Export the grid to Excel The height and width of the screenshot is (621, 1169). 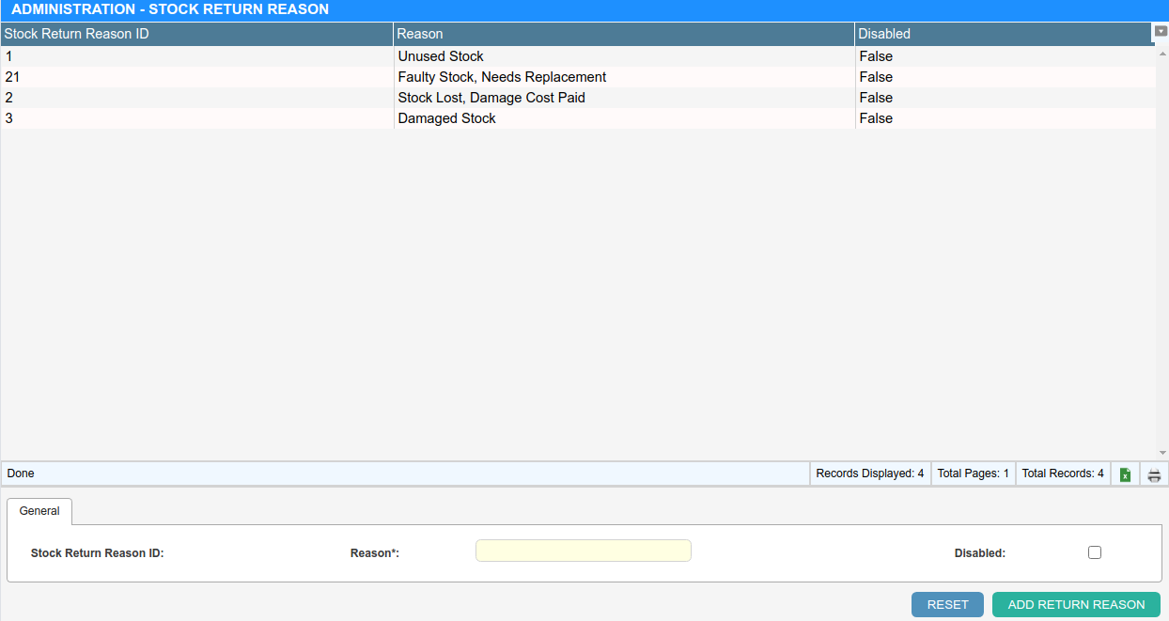[x=1125, y=474]
